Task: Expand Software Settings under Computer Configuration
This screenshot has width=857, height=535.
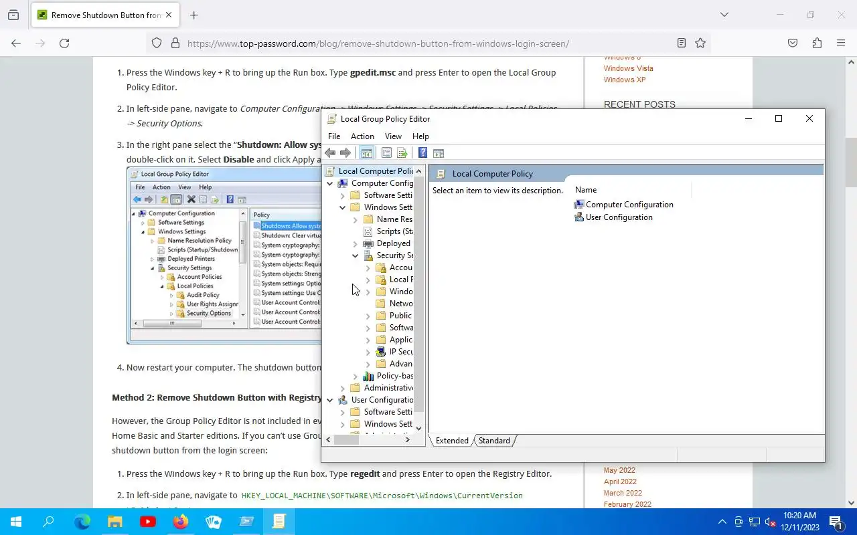Action: click(342, 195)
